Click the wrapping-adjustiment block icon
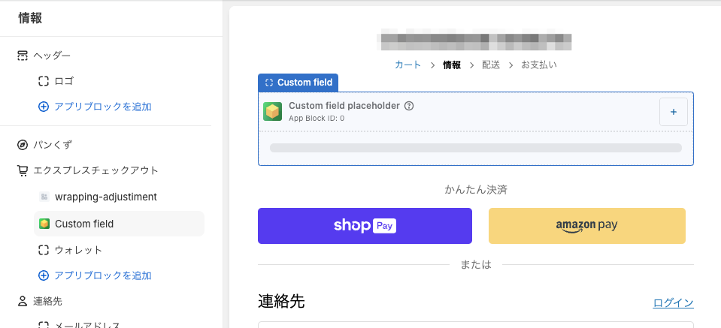721x328 pixels. click(44, 197)
